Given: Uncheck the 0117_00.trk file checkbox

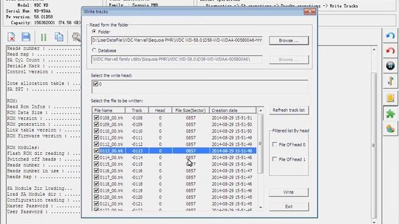Looking at the screenshot, I should tap(96, 177).
